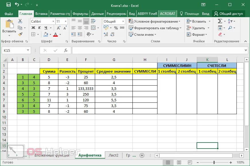Apply percent style format
Screen dimensions: 250x166
pos(116,28)
